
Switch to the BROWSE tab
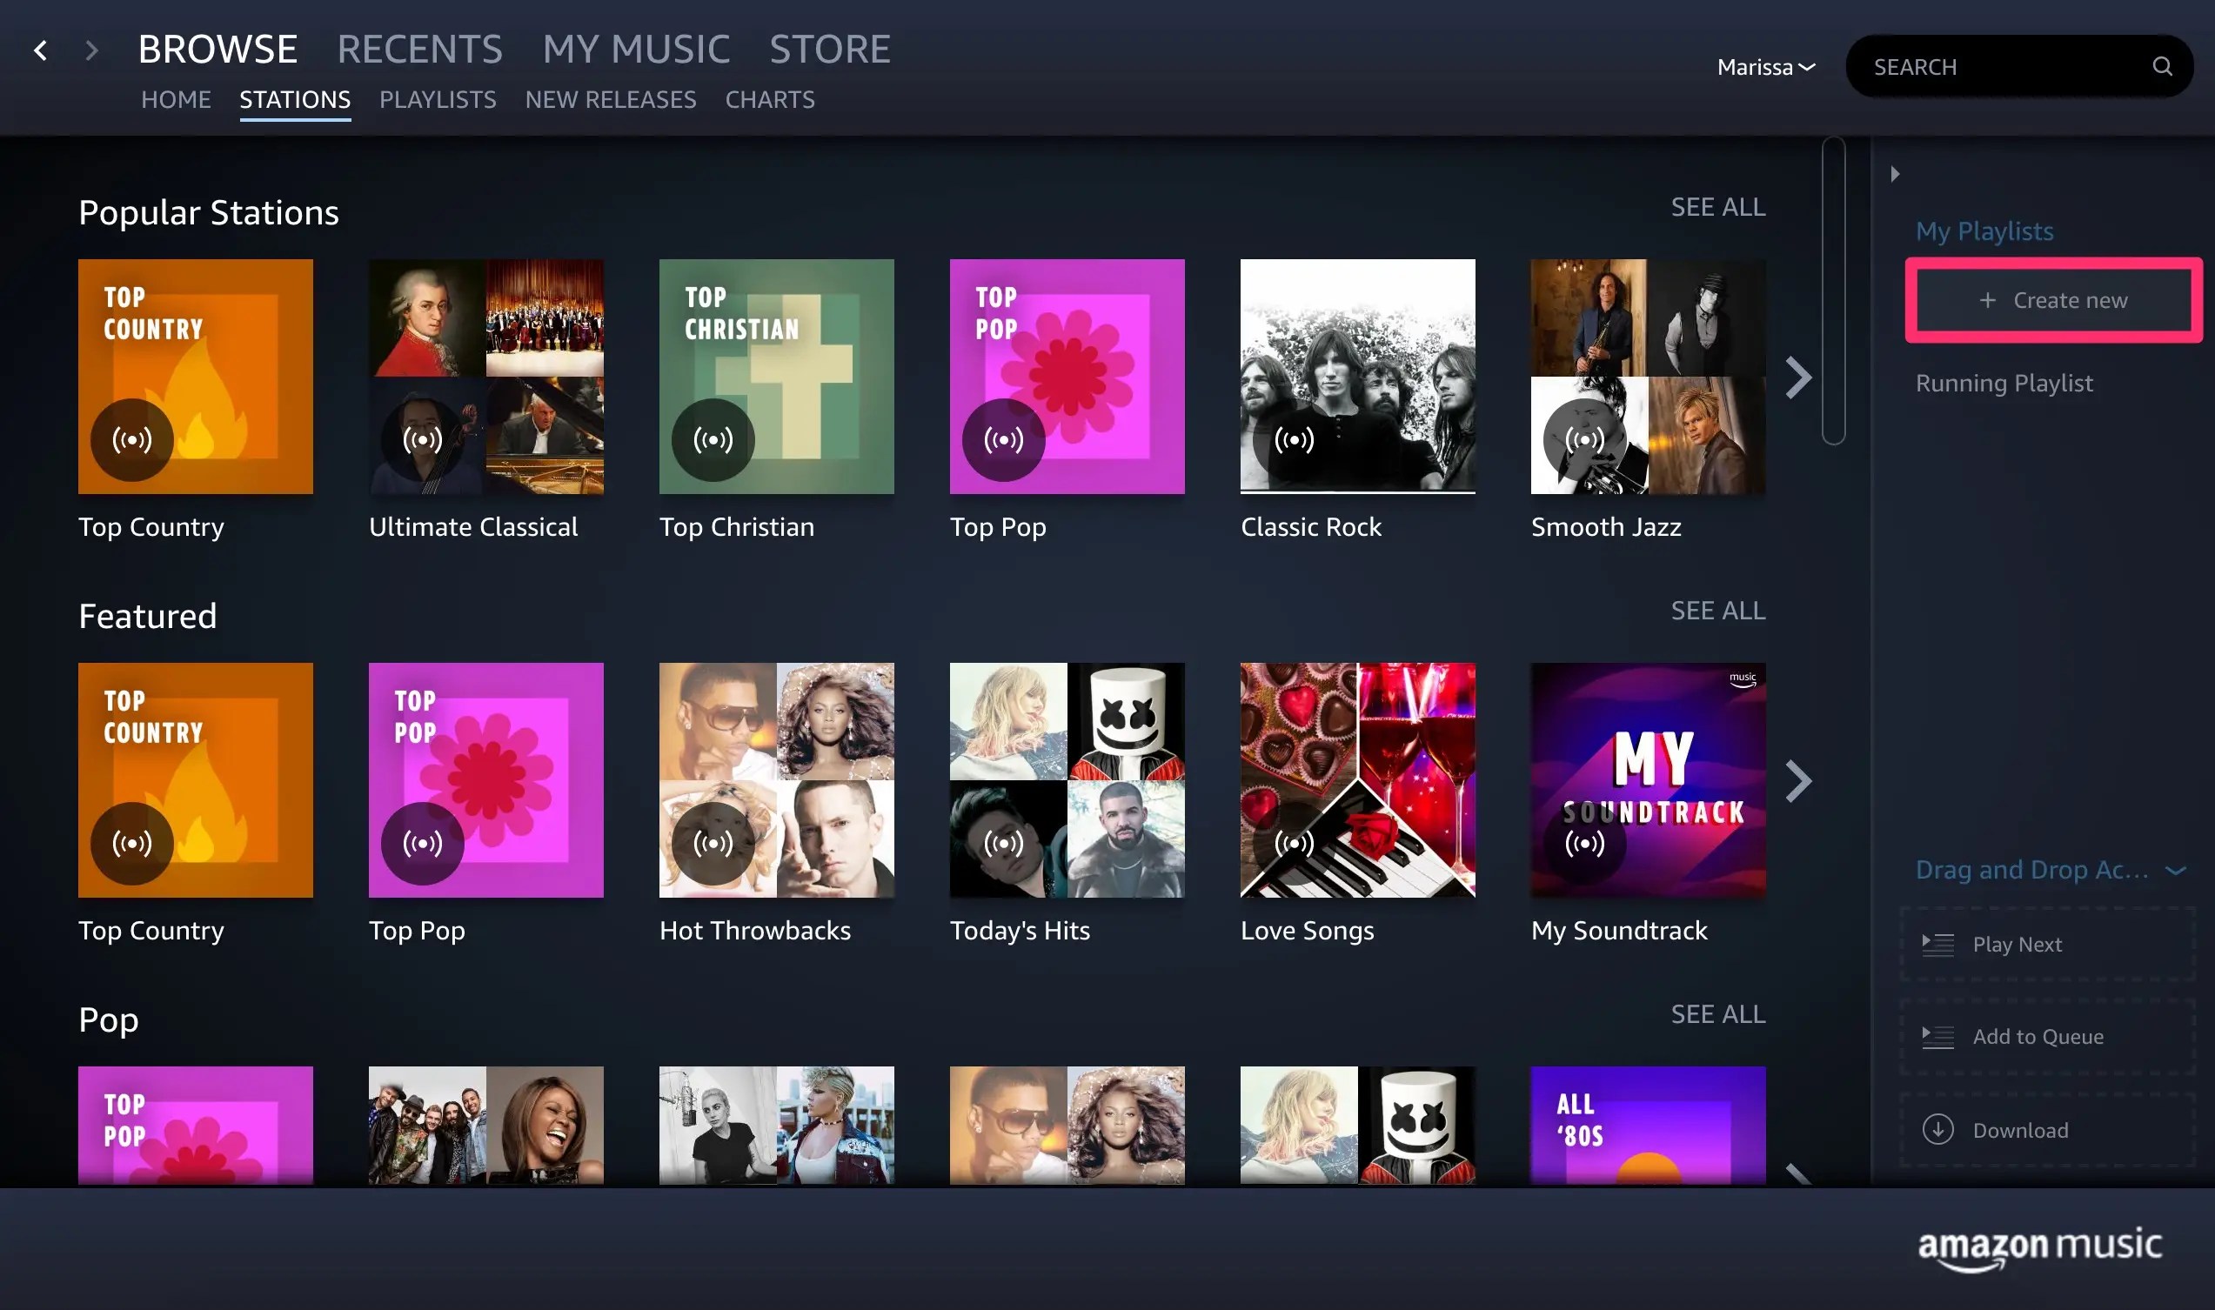click(217, 50)
